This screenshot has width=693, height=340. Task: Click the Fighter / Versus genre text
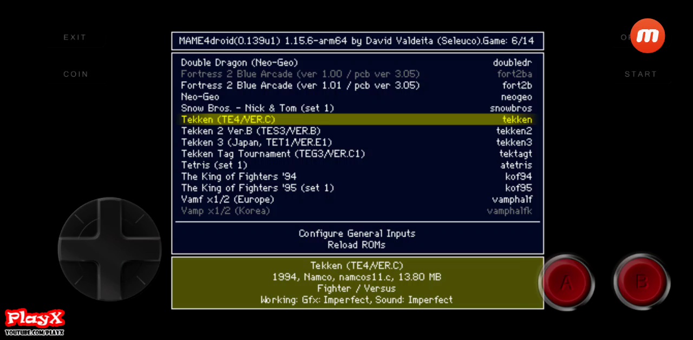pyautogui.click(x=357, y=288)
